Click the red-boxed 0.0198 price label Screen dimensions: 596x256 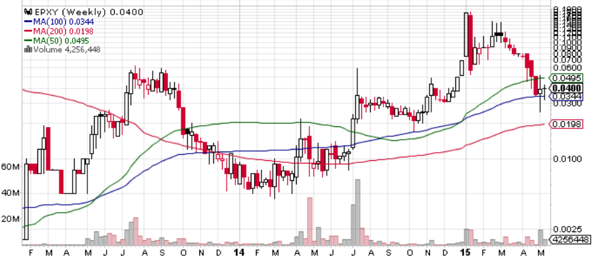(x=567, y=124)
